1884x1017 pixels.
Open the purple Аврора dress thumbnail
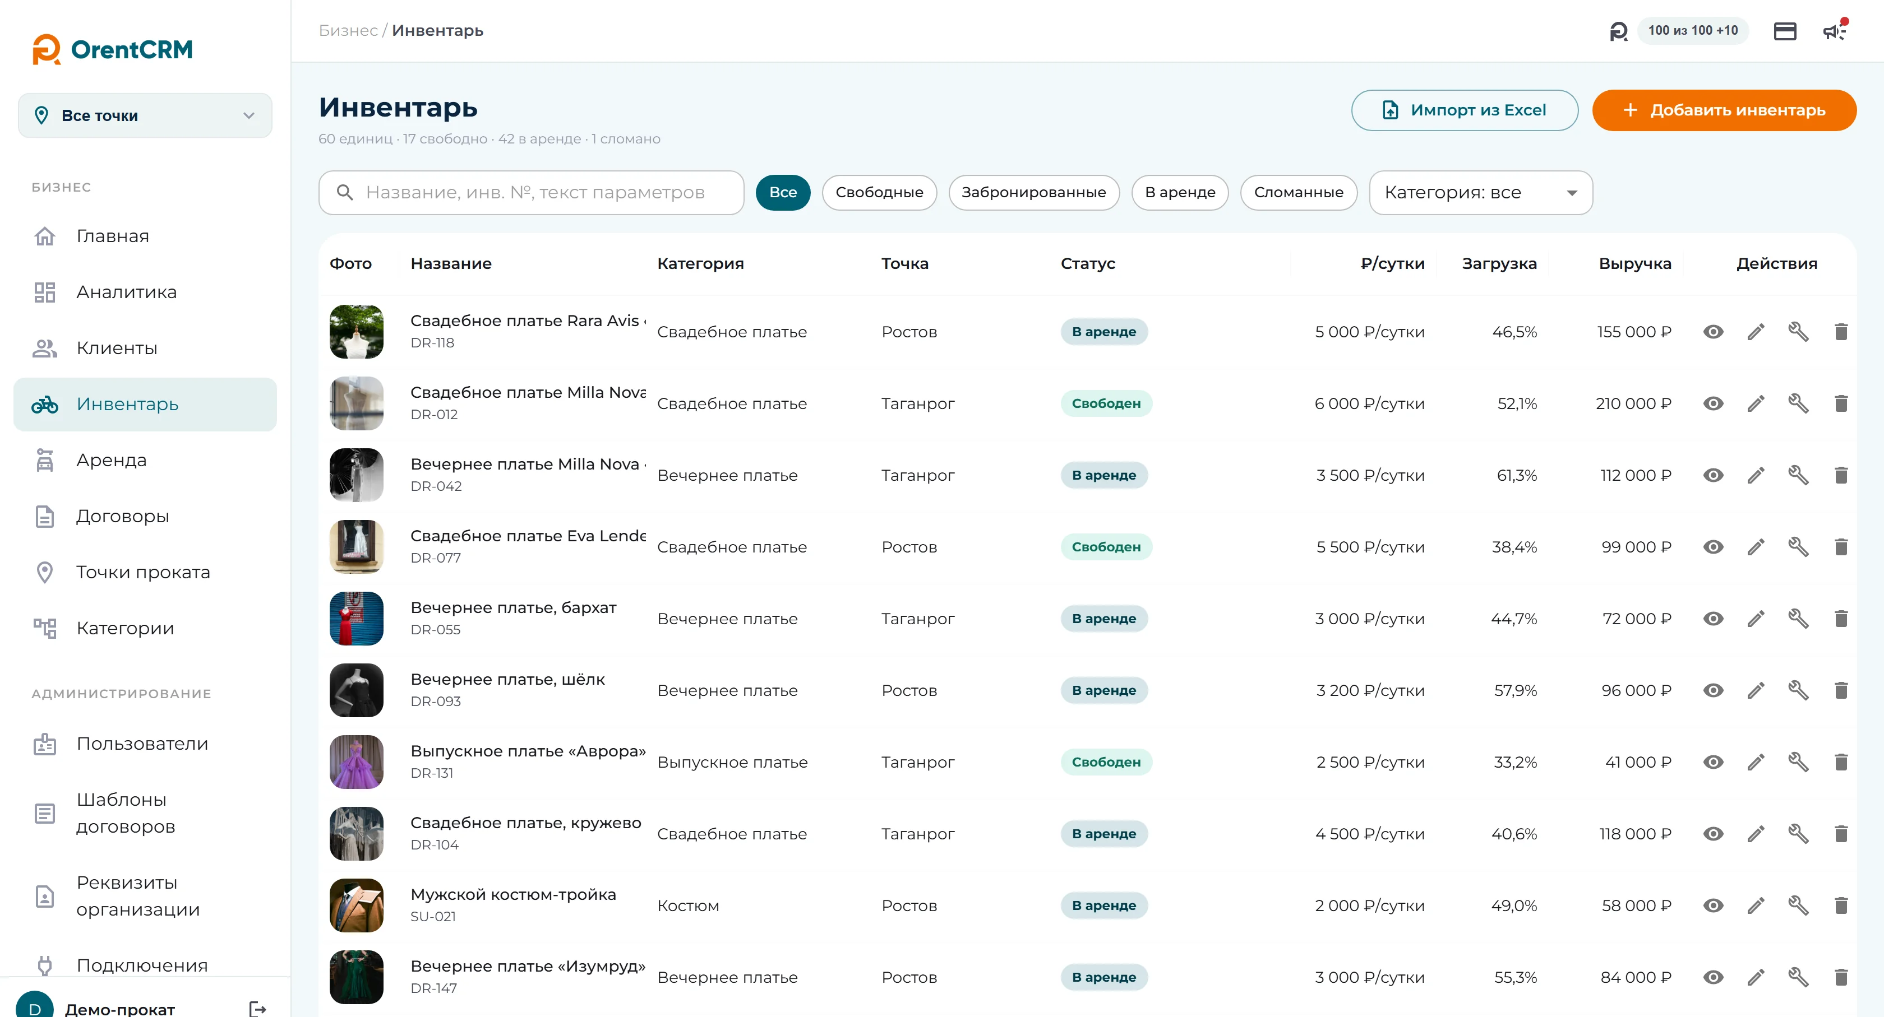(356, 762)
